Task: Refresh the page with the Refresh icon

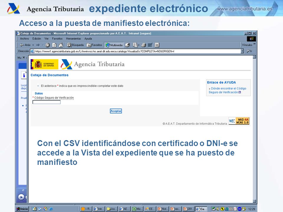Action: (54, 45)
